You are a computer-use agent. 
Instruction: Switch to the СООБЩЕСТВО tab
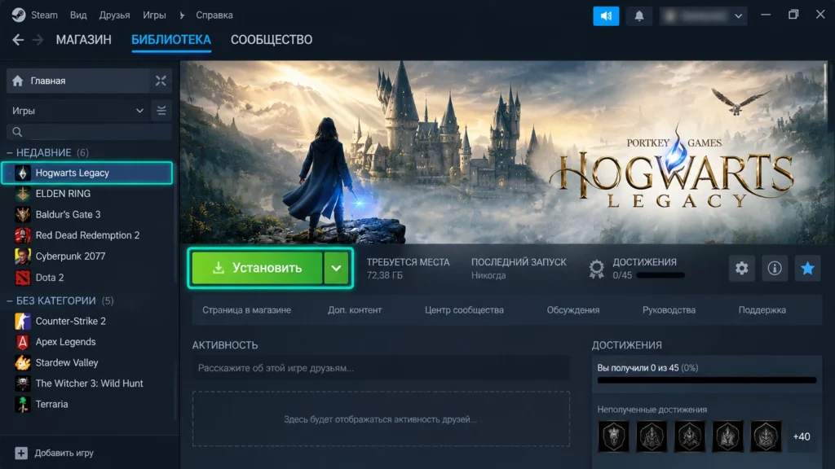pyautogui.click(x=272, y=40)
